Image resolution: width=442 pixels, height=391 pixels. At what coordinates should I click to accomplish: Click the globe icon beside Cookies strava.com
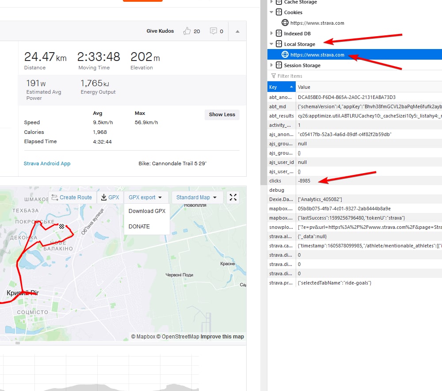coord(285,23)
